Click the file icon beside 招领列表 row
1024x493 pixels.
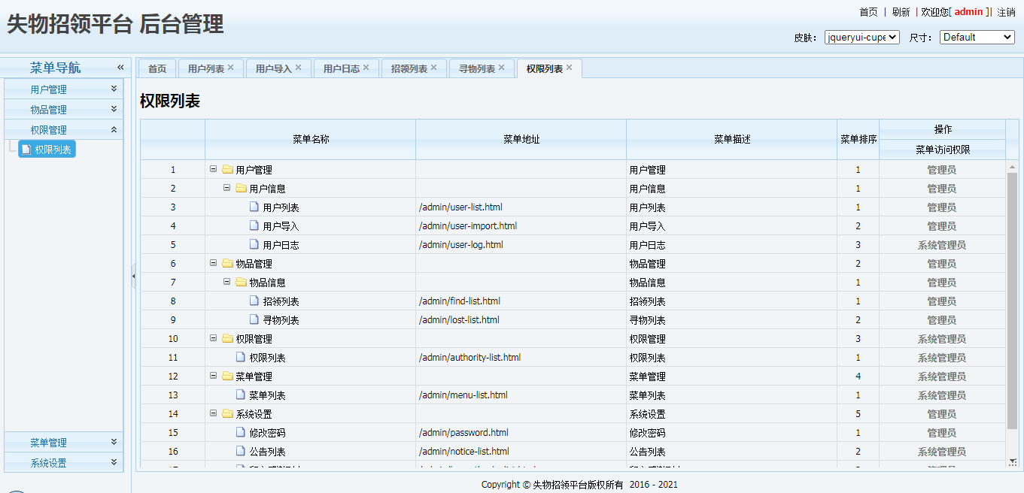click(x=254, y=301)
